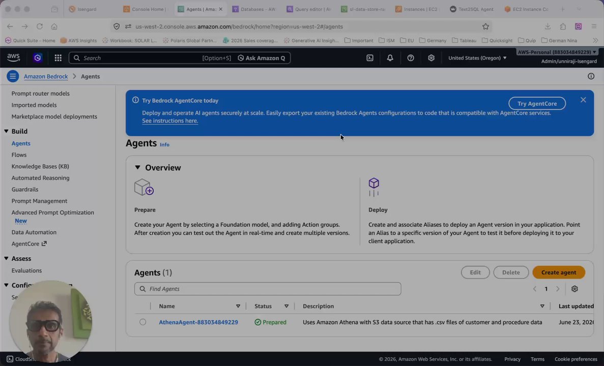Collapse the Overview section
Image resolution: width=604 pixels, height=366 pixels.
point(137,167)
